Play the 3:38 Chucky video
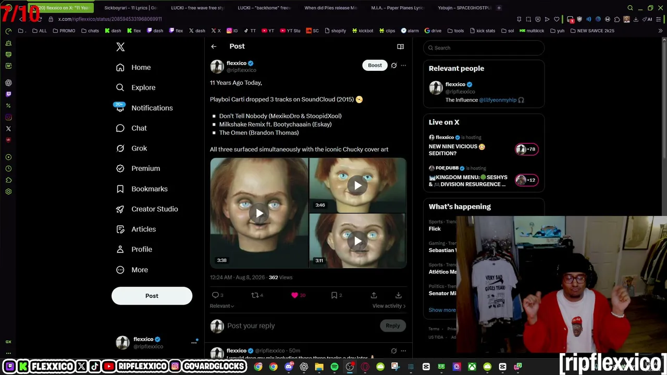The image size is (667, 375). [259, 213]
